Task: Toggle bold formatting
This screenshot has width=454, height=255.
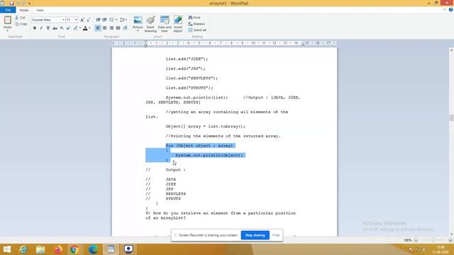Action: click(35, 28)
